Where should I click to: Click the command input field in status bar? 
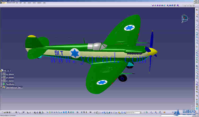(178, 116)
